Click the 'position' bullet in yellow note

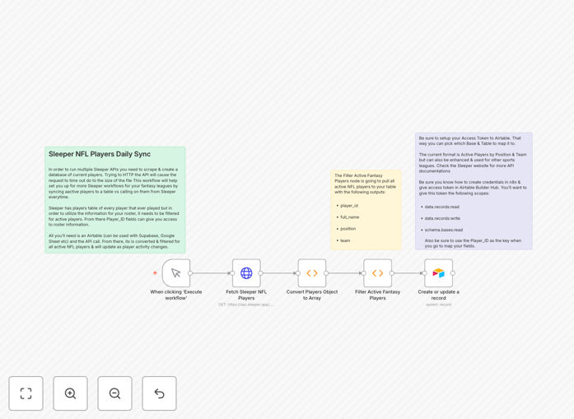[348, 229]
